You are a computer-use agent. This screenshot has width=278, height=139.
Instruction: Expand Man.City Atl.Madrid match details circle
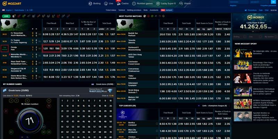tap(157, 131)
